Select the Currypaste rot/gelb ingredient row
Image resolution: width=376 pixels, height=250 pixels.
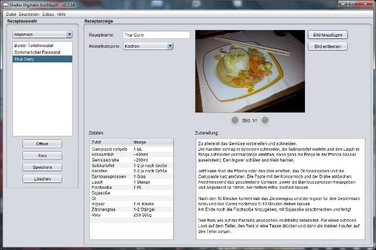pos(132,149)
